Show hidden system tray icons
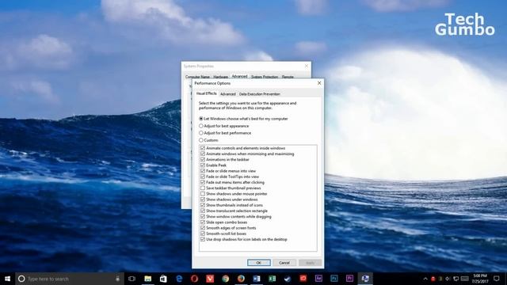The height and width of the screenshot is (285, 507). point(425,279)
